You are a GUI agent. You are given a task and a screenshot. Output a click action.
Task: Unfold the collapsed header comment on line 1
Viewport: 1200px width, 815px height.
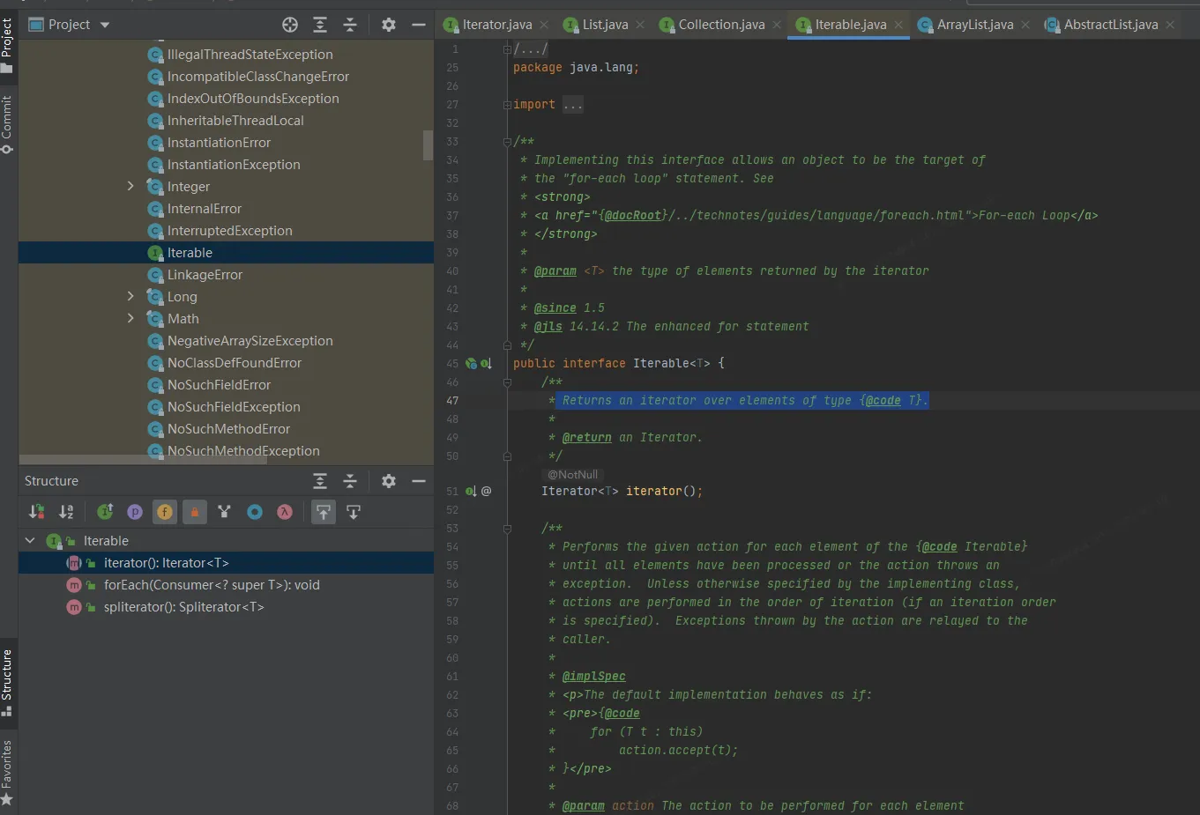[508, 49]
